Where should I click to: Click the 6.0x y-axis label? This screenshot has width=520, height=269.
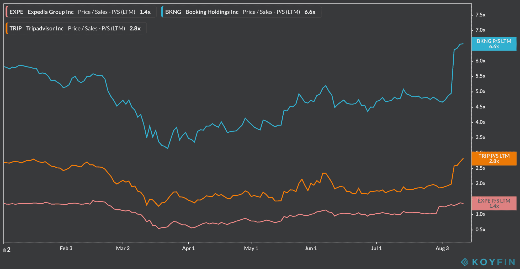coord(480,61)
